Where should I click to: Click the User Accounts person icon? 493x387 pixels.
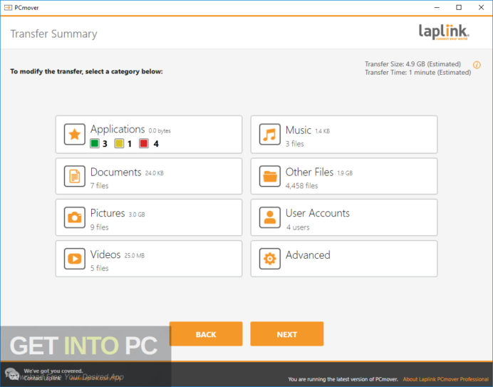270,217
